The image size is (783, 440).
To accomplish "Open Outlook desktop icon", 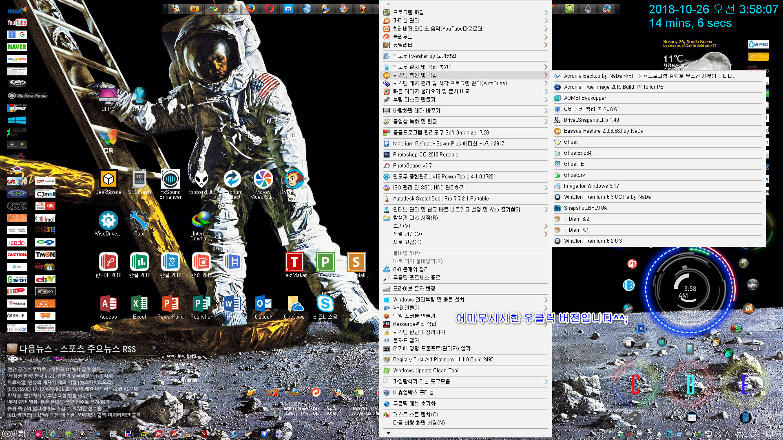I will [x=263, y=307].
